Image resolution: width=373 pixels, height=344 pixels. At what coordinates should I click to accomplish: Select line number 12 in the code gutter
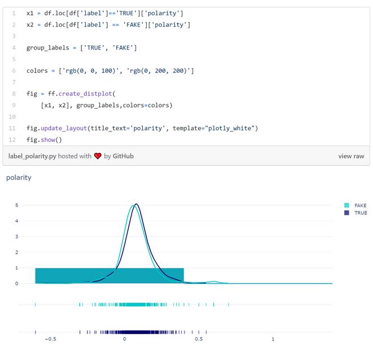[14, 139]
